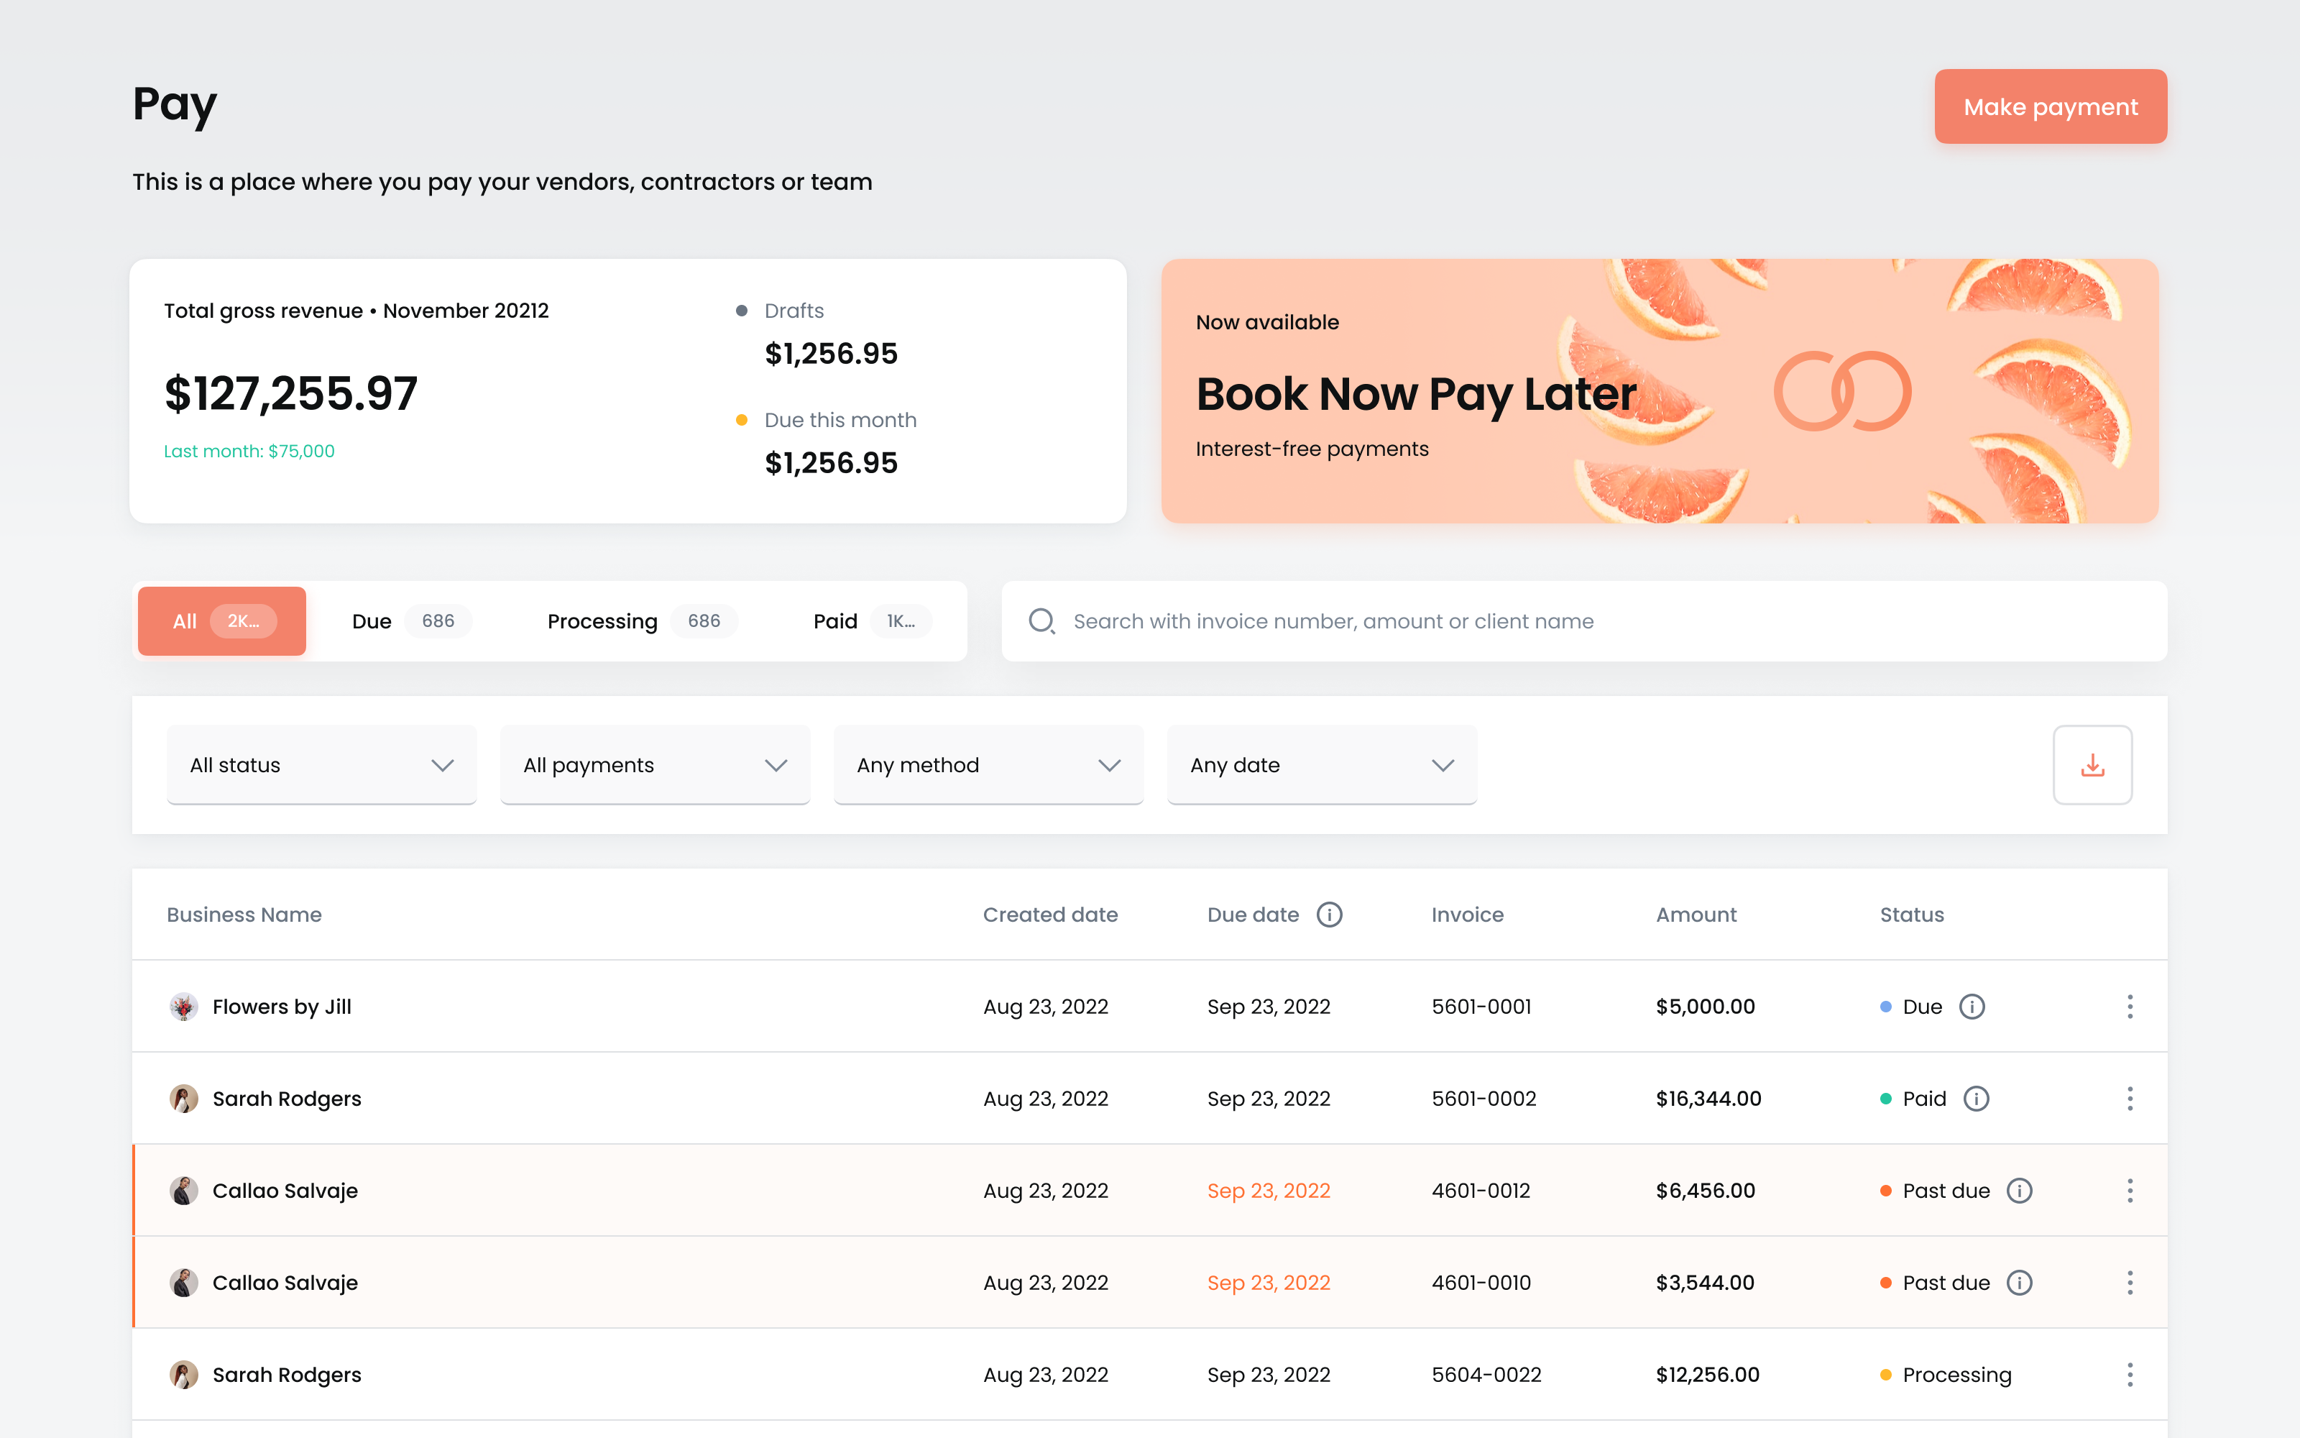Viewport: 2300px width, 1438px height.
Task: Click Last month: $75,000 link
Action: [249, 451]
